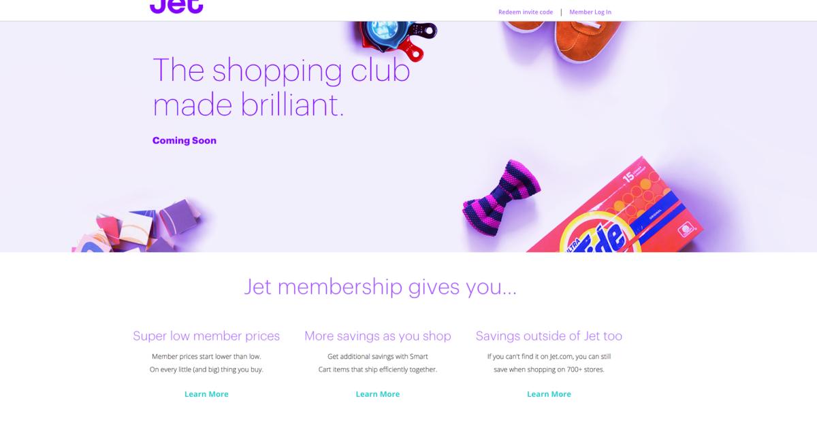Click the 'Super low member prices' heading
817x428 pixels.
coord(206,336)
